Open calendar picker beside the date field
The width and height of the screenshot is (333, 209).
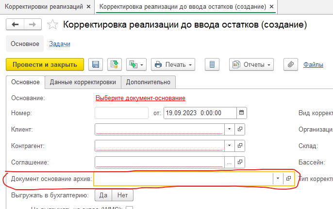241,113
